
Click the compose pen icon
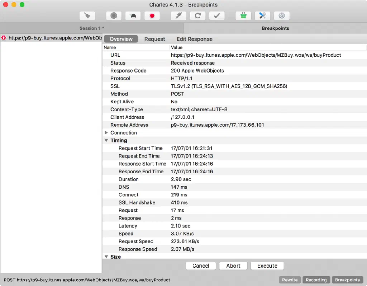click(178, 16)
